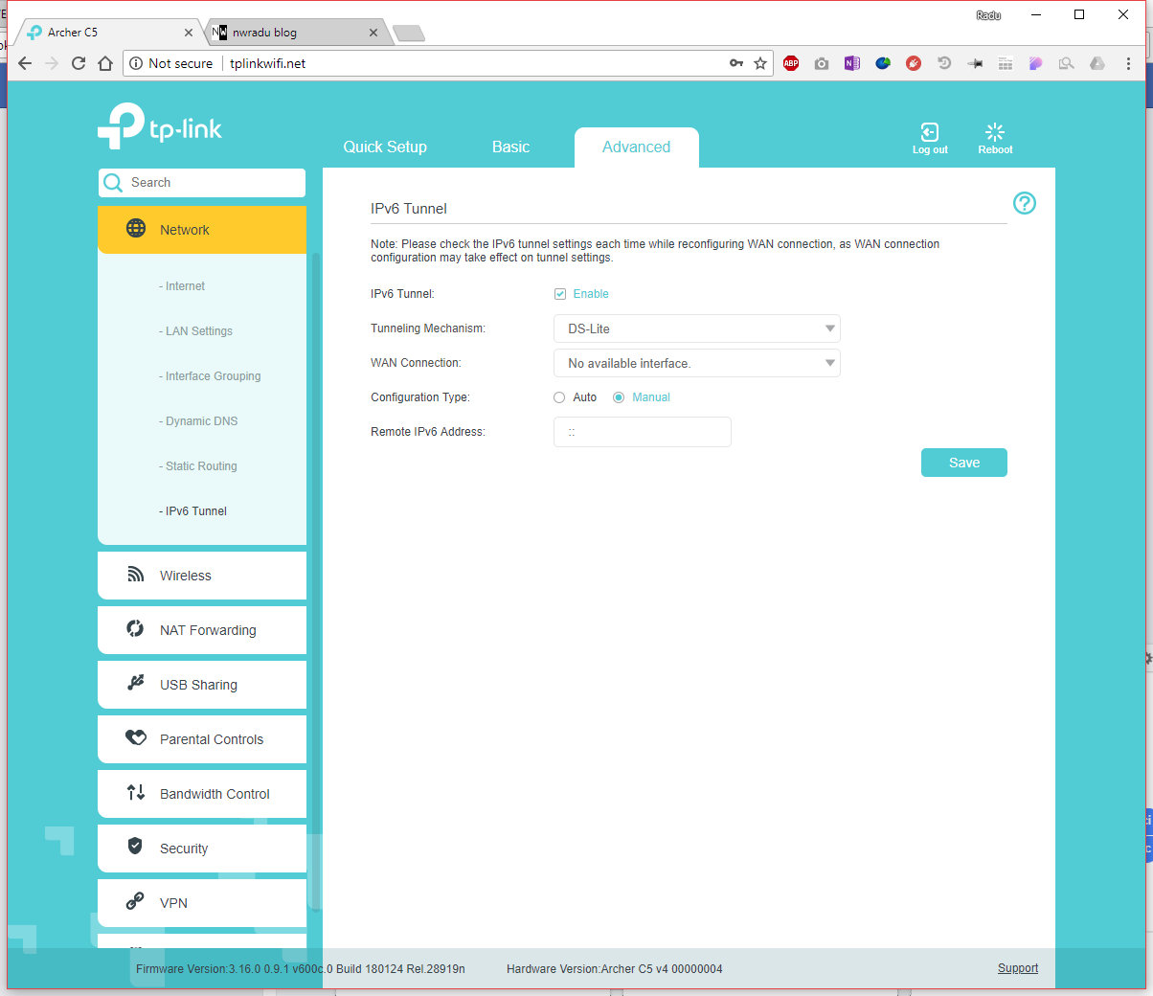1153x996 pixels.
Task: Click the Reboot icon
Action: [x=995, y=133]
